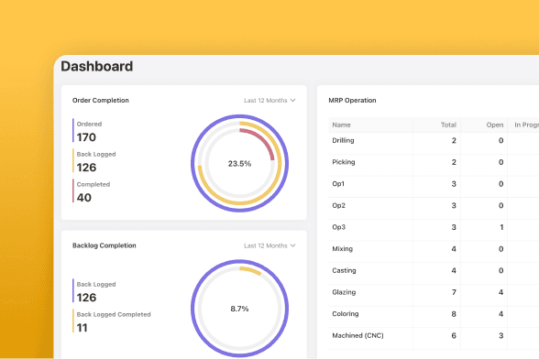Click chevron icon beside Backlog Completion period
Screen dimensions: 539x359
[x=293, y=245]
